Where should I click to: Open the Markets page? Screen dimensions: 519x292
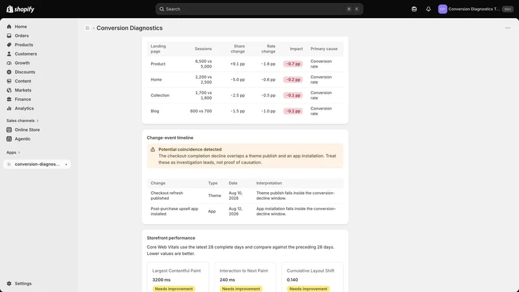click(x=23, y=90)
